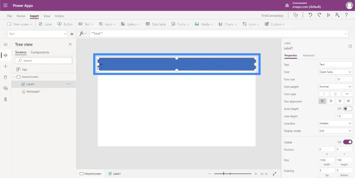Click Label1 in the bottom breadcrumb
This screenshot has height=178, width=355.
click(115, 174)
